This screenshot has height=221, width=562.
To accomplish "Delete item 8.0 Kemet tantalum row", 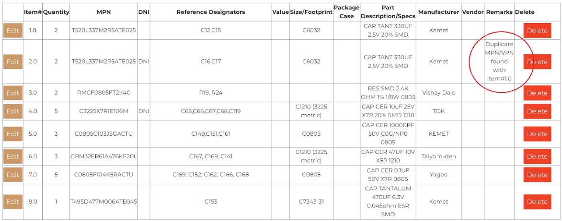I will [x=537, y=202].
